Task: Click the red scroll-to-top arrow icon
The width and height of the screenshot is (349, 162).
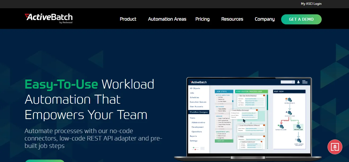Action: coord(335,147)
